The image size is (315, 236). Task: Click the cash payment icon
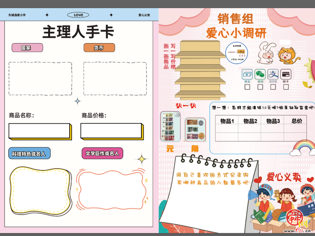[247, 74]
